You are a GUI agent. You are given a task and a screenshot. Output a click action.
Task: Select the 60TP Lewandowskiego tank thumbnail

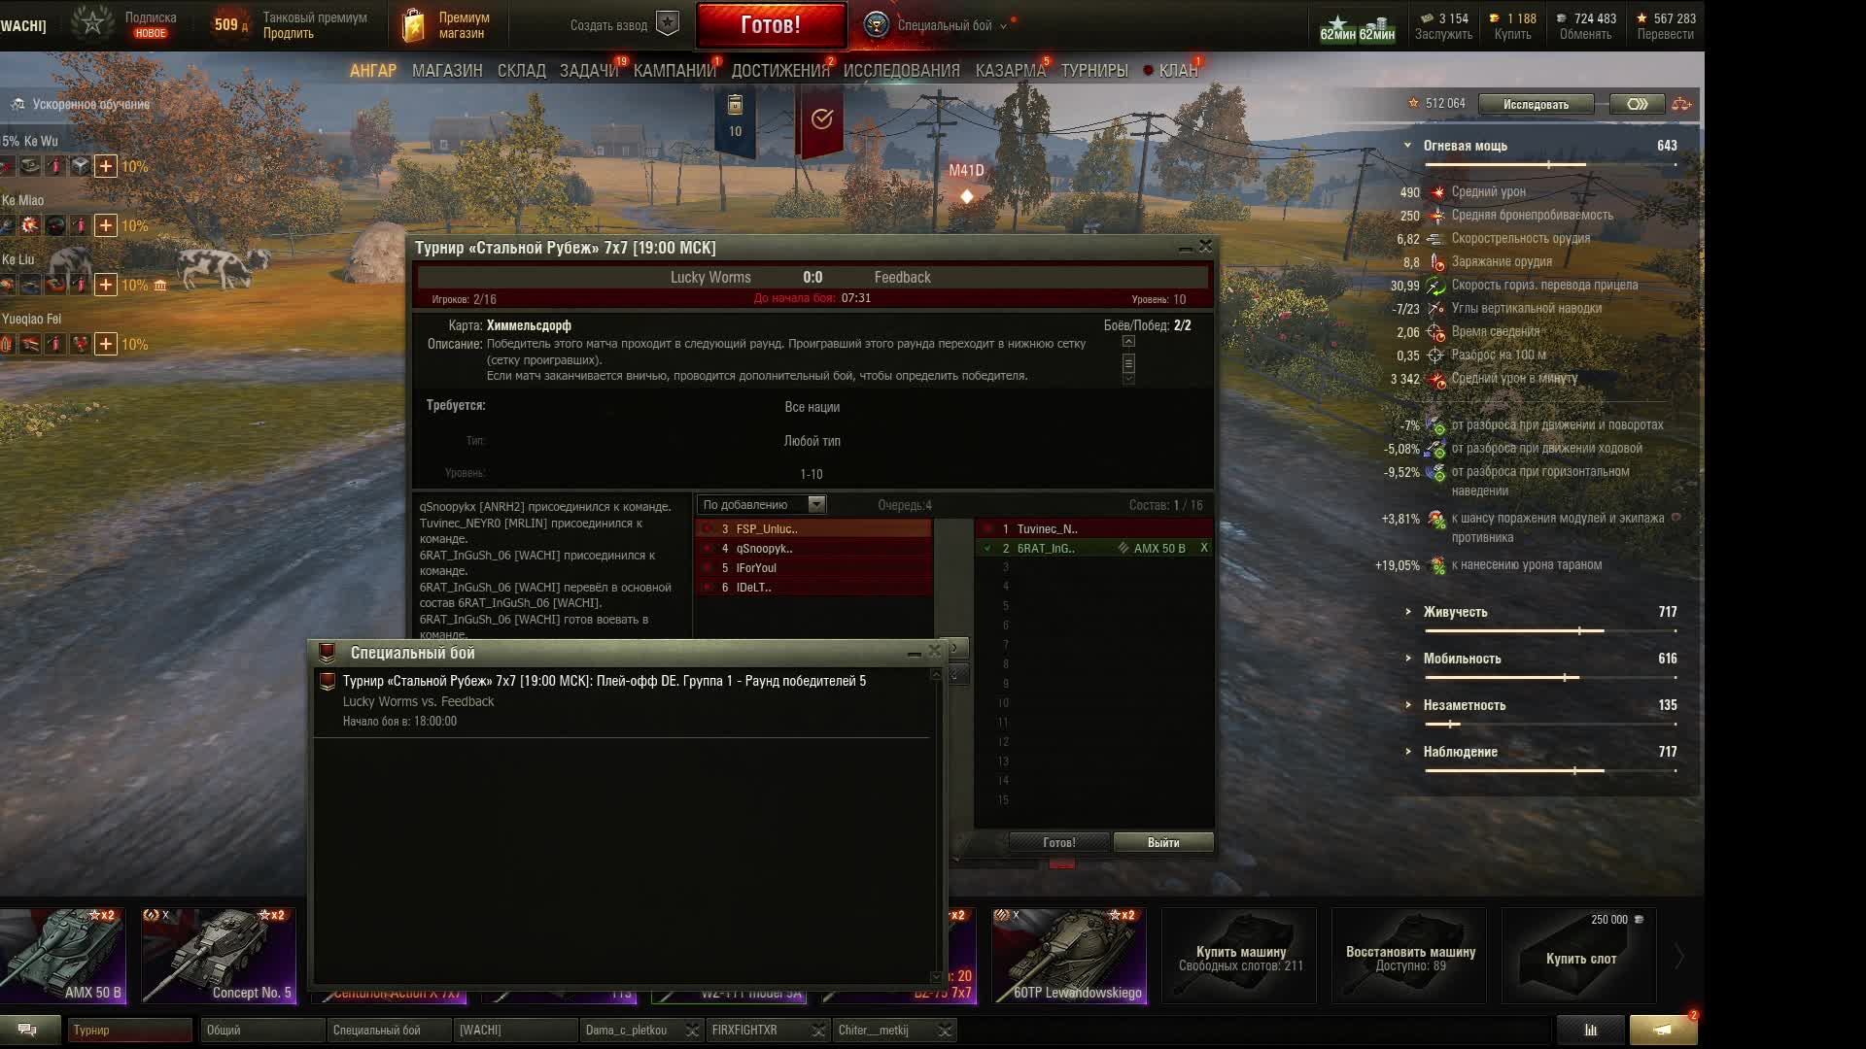1069,956
